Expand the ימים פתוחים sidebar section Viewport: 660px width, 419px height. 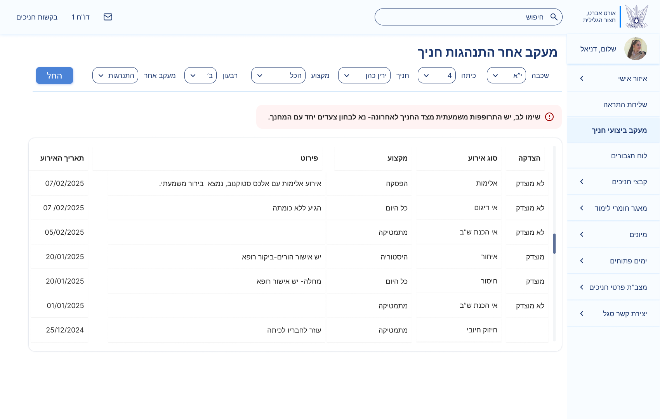(x=613, y=261)
